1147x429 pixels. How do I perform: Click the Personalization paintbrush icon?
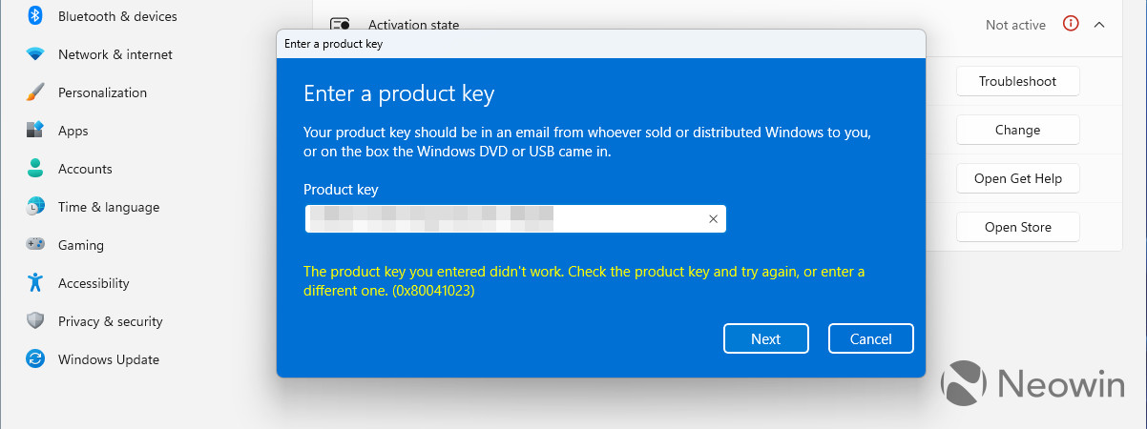35,92
